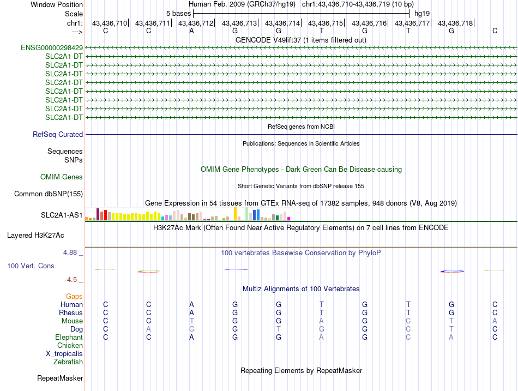Click the Elephant alignment row label
The image size is (518, 391).
click(69, 338)
